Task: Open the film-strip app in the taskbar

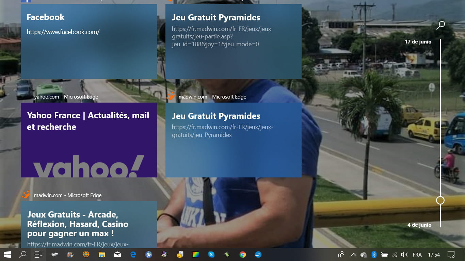Action: (70, 255)
